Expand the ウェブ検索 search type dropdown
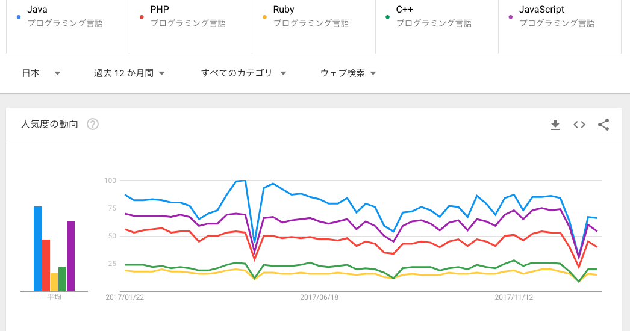 (348, 73)
